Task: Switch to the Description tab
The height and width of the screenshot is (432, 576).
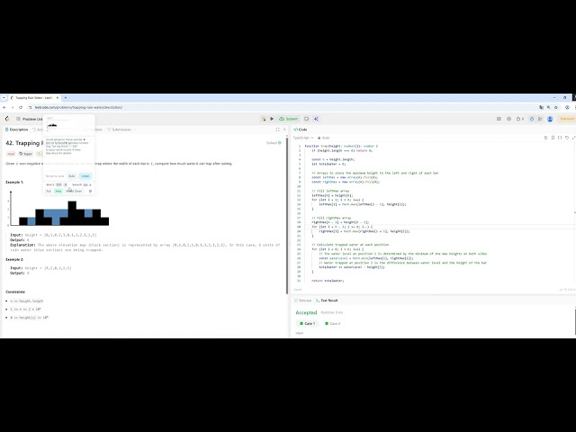Action: [x=16, y=130]
